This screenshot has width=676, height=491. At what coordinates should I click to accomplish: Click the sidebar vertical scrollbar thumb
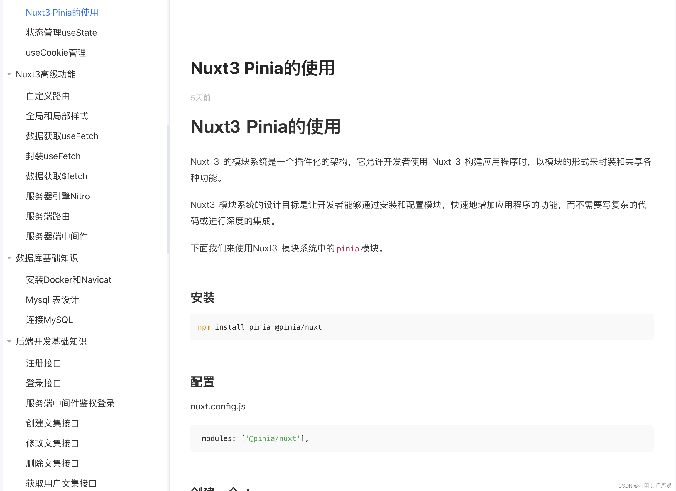168,190
